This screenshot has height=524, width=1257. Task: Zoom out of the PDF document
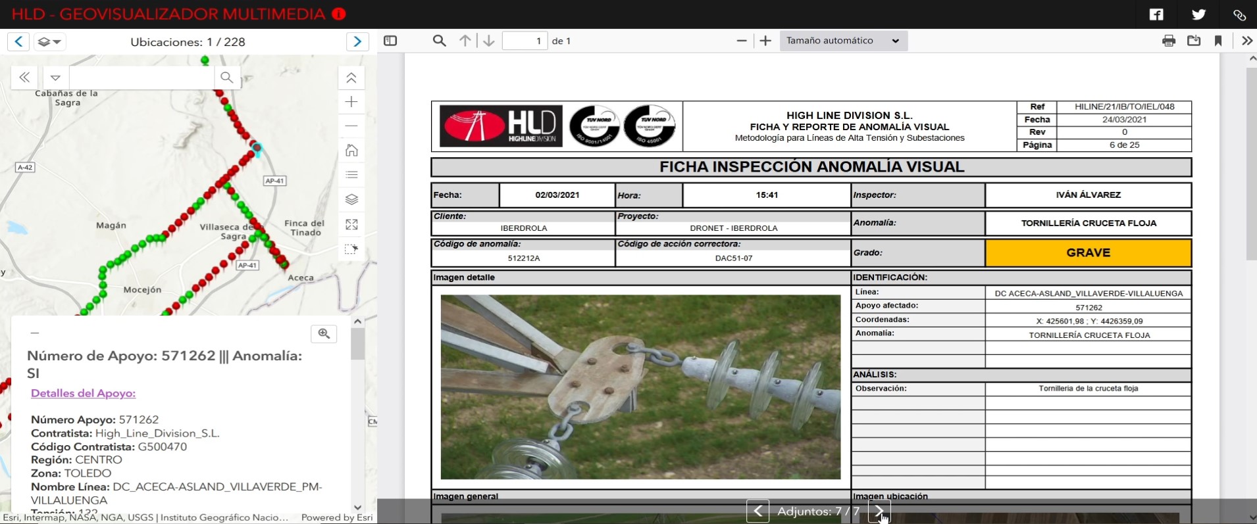click(x=742, y=41)
